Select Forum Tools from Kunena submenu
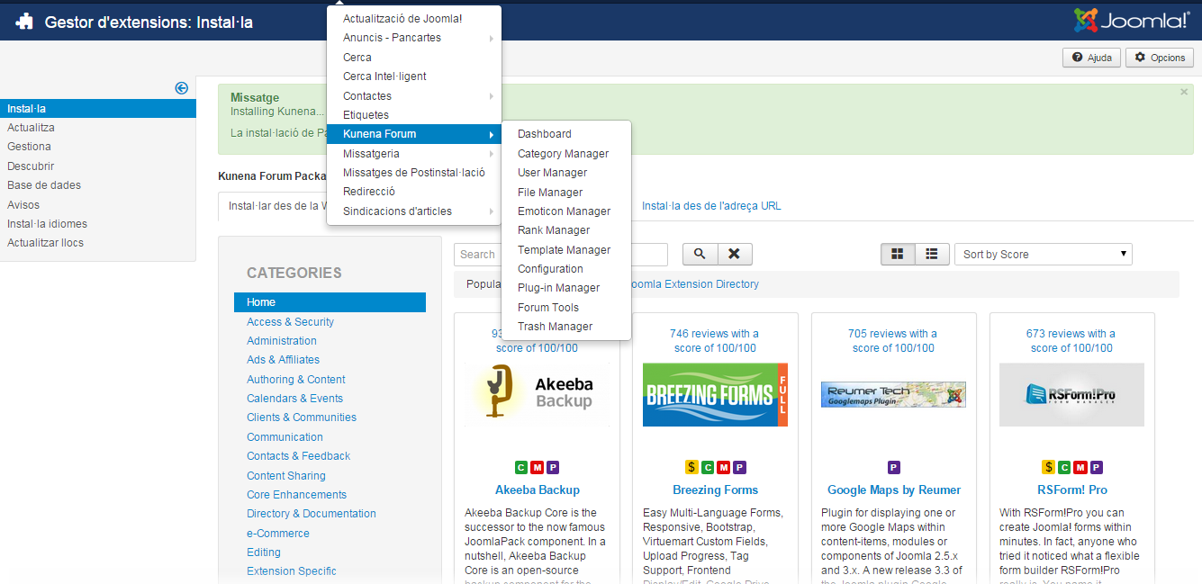The image size is (1202, 584). click(547, 308)
